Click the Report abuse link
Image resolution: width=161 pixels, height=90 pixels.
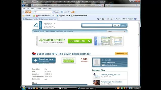point(69,31)
